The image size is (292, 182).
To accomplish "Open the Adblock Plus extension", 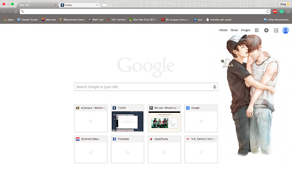I will pyautogui.click(x=275, y=11).
